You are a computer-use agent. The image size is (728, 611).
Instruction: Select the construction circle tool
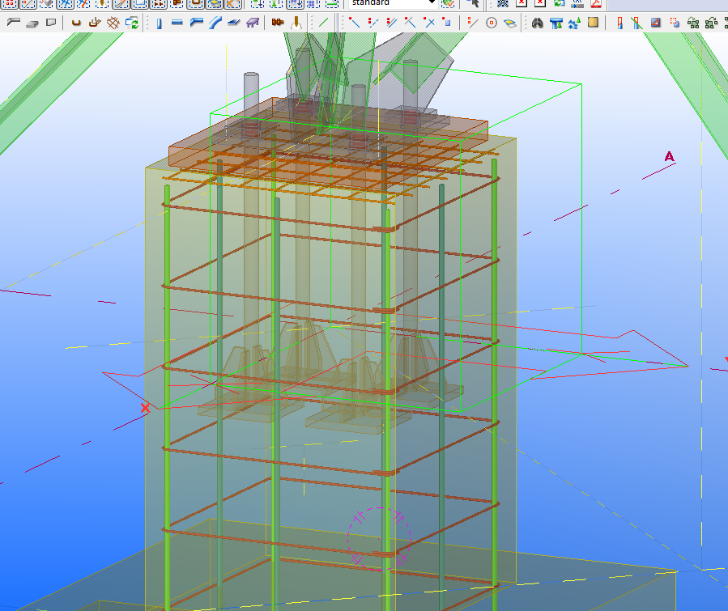pyautogui.click(x=492, y=23)
